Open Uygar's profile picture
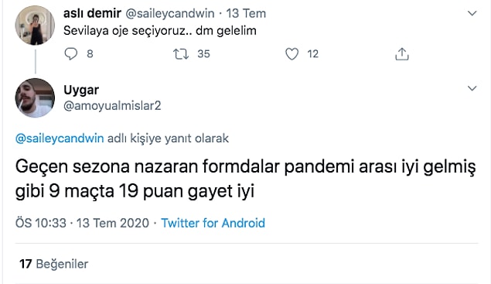This screenshot has width=491, height=284. tap(35, 98)
